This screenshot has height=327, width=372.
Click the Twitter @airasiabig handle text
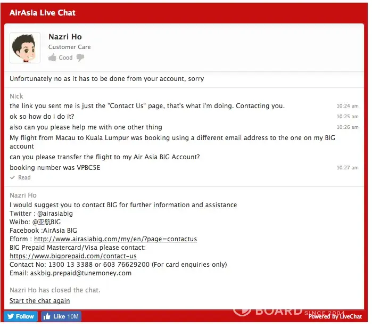point(54,214)
